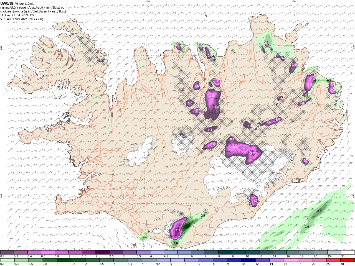This screenshot has width=355, height=266.
Task: Click the offshore "0.7" value in the southeast green band
Action: point(319,211)
